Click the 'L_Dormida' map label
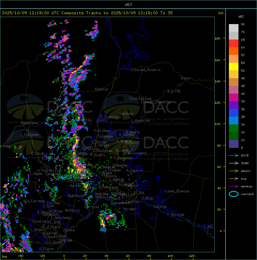The width and height of the screenshot is (257, 260). (x=176, y=215)
